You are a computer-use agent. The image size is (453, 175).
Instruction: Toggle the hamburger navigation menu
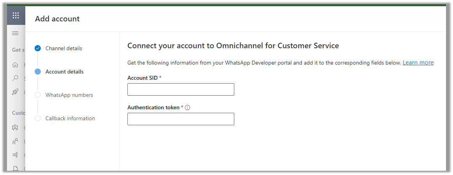[x=16, y=33]
